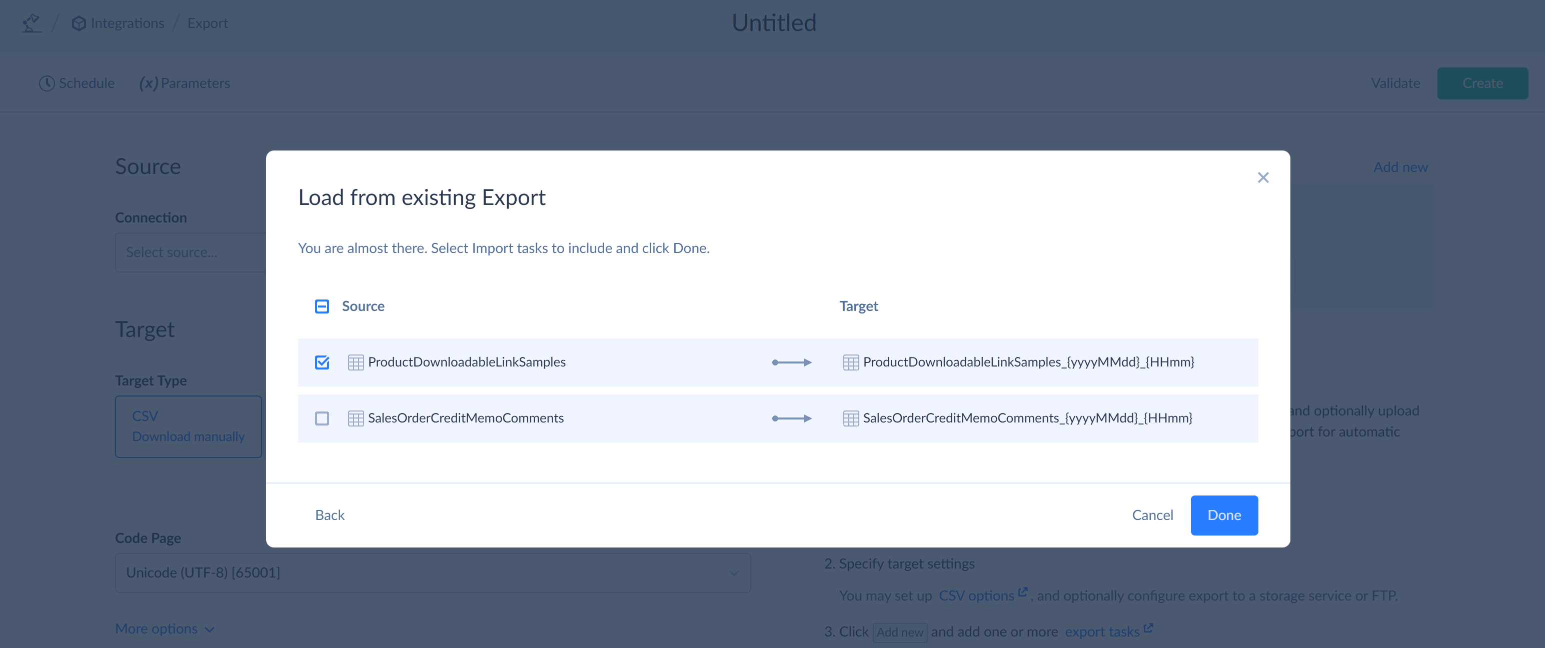Screen dimensions: 1545x648
Task: Click the ProductDownloadableLinkSamples source table icon
Action: [x=356, y=362]
